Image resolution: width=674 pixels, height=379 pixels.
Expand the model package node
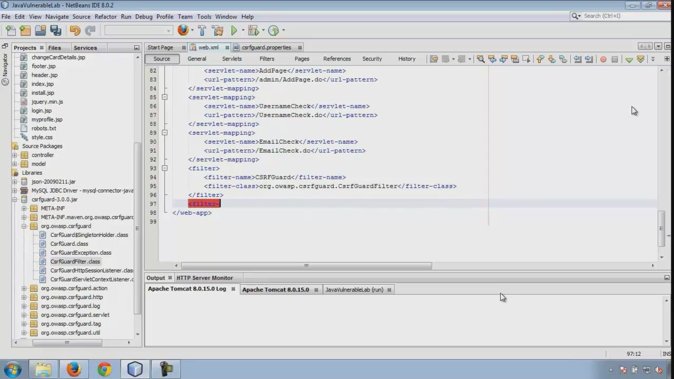(x=15, y=164)
